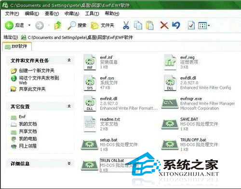
Task: Select the EWF软件 tab
Action: [17, 47]
